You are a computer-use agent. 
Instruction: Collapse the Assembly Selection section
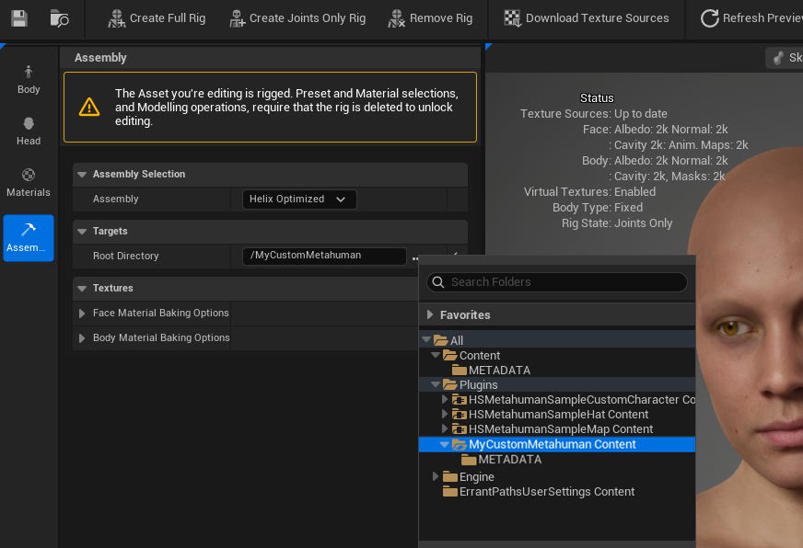82,175
